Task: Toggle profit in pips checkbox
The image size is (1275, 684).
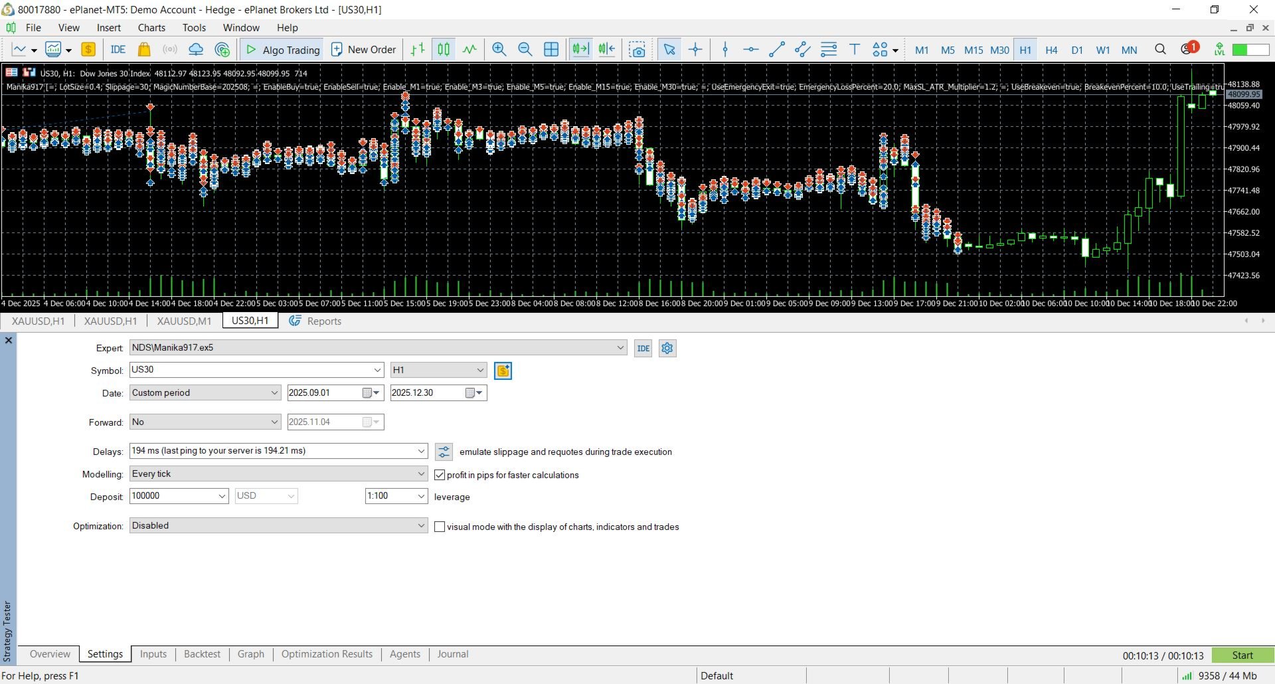Action: pyautogui.click(x=440, y=475)
